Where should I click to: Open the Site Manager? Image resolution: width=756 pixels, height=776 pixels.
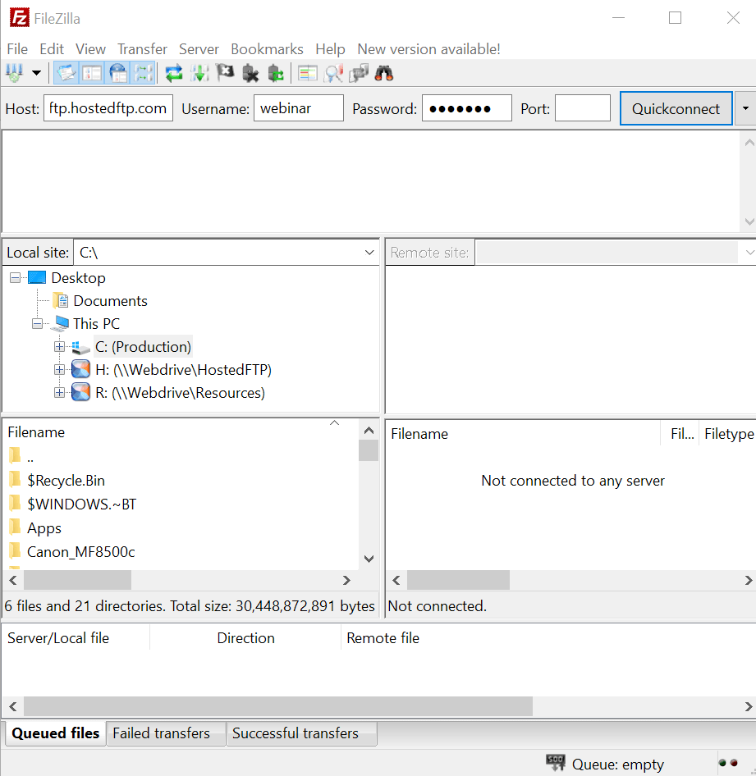coord(14,72)
